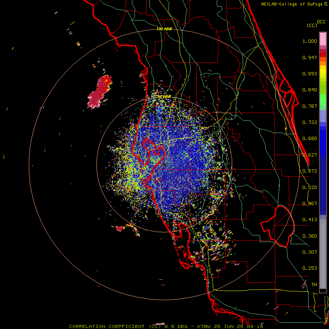Select the 0.573 color scale value
Screen dimensions: 329x329
coord(310,171)
